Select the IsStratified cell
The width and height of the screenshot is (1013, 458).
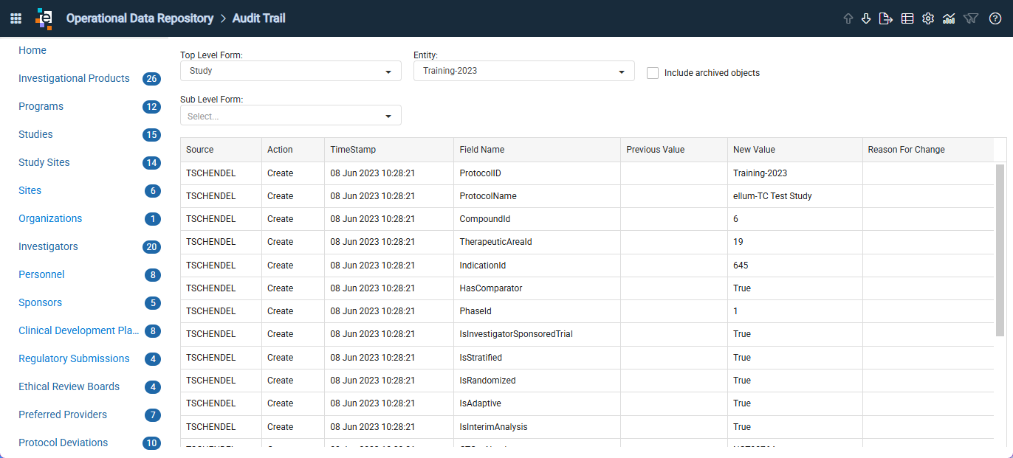coord(538,358)
